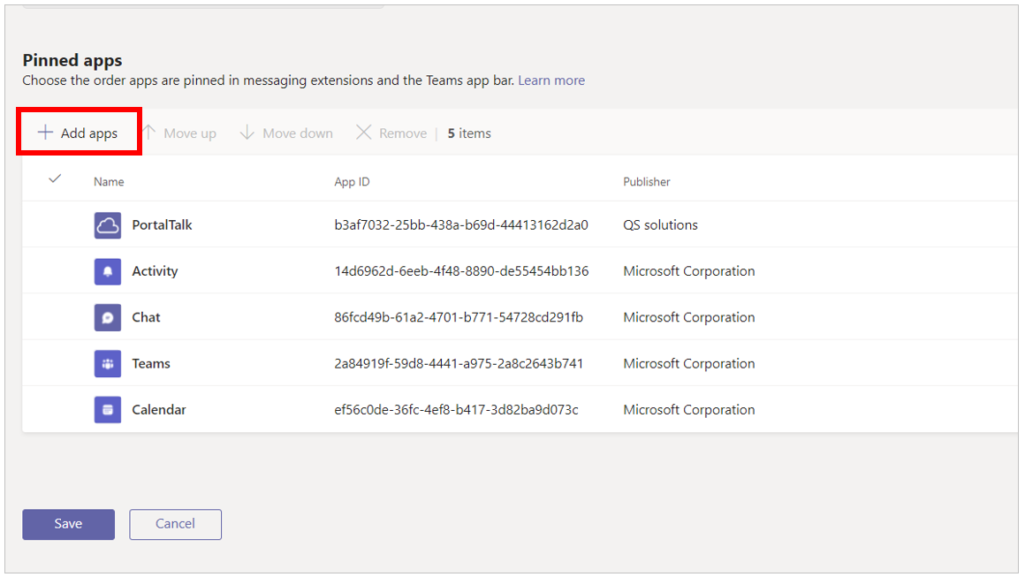Viewport: 1025px width, 577px height.
Task: Click App ID 2a84919f-59d8-4441-a975-2a8c2643b741
Action: pyautogui.click(x=459, y=363)
